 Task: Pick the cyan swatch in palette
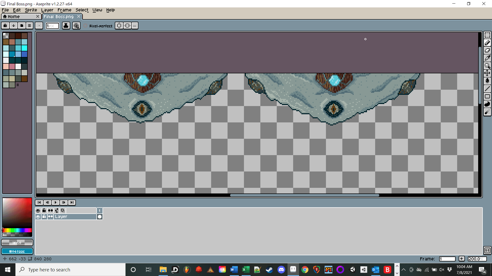click(x=24, y=48)
